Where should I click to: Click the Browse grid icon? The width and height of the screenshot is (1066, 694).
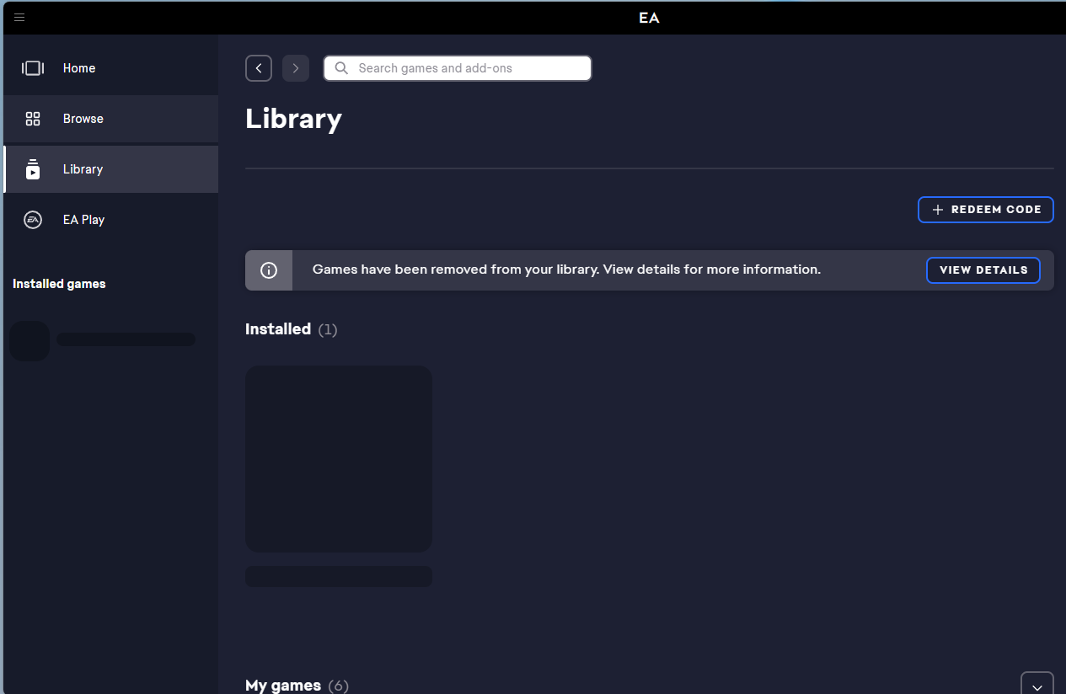pyautogui.click(x=33, y=119)
